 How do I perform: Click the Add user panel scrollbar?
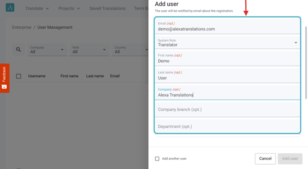(306, 63)
